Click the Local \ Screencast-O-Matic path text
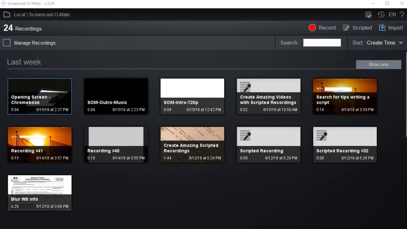 click(x=42, y=14)
